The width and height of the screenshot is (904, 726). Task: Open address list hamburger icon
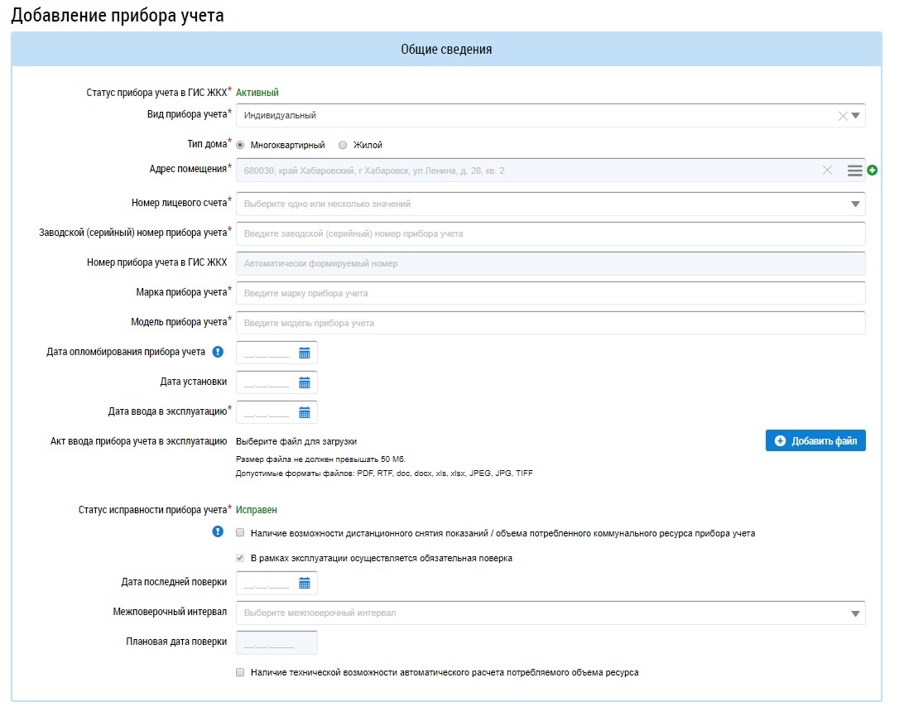click(855, 171)
